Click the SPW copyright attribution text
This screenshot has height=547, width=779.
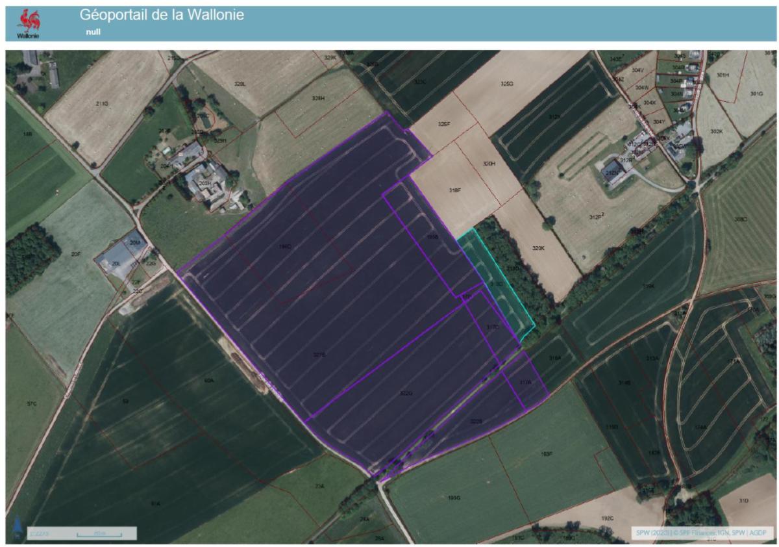pos(701,533)
